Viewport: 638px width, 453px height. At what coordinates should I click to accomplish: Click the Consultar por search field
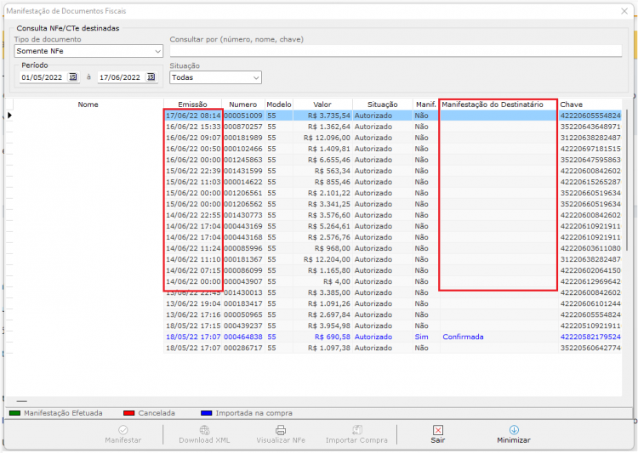tap(396, 51)
